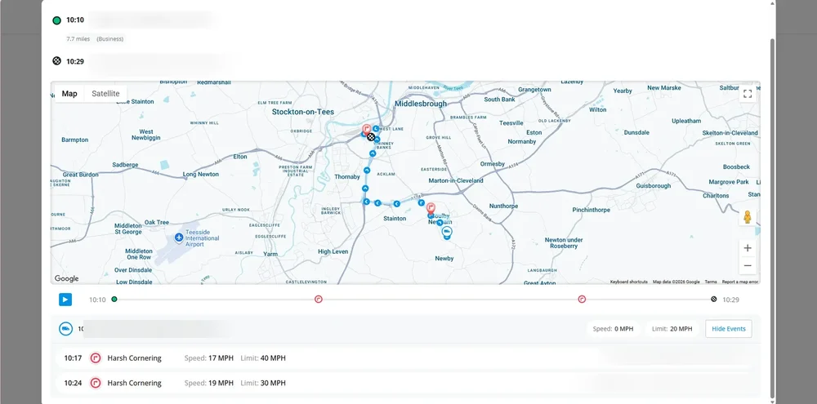The height and width of the screenshot is (404, 817).
Task: Click the Middlesbrough map label
Action: (x=421, y=104)
